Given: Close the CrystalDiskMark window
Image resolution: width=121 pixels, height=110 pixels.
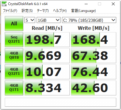Looking at the screenshot, I should pos(113,4).
